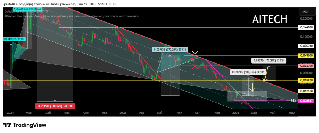The image size is (319, 133).
Task: Click the SpartaBTC chart attribution header
Action: [59, 4]
